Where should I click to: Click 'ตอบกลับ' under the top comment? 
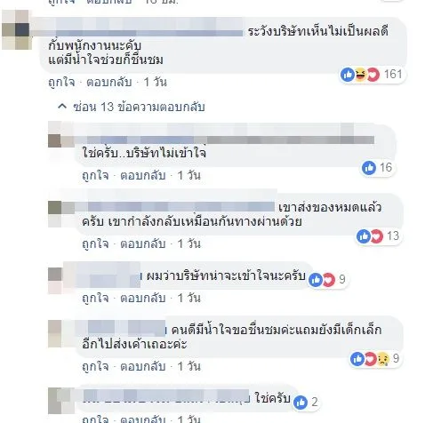pos(108,82)
